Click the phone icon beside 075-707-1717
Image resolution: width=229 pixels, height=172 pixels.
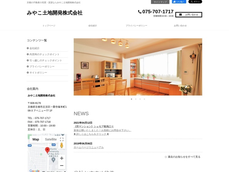(x=140, y=12)
